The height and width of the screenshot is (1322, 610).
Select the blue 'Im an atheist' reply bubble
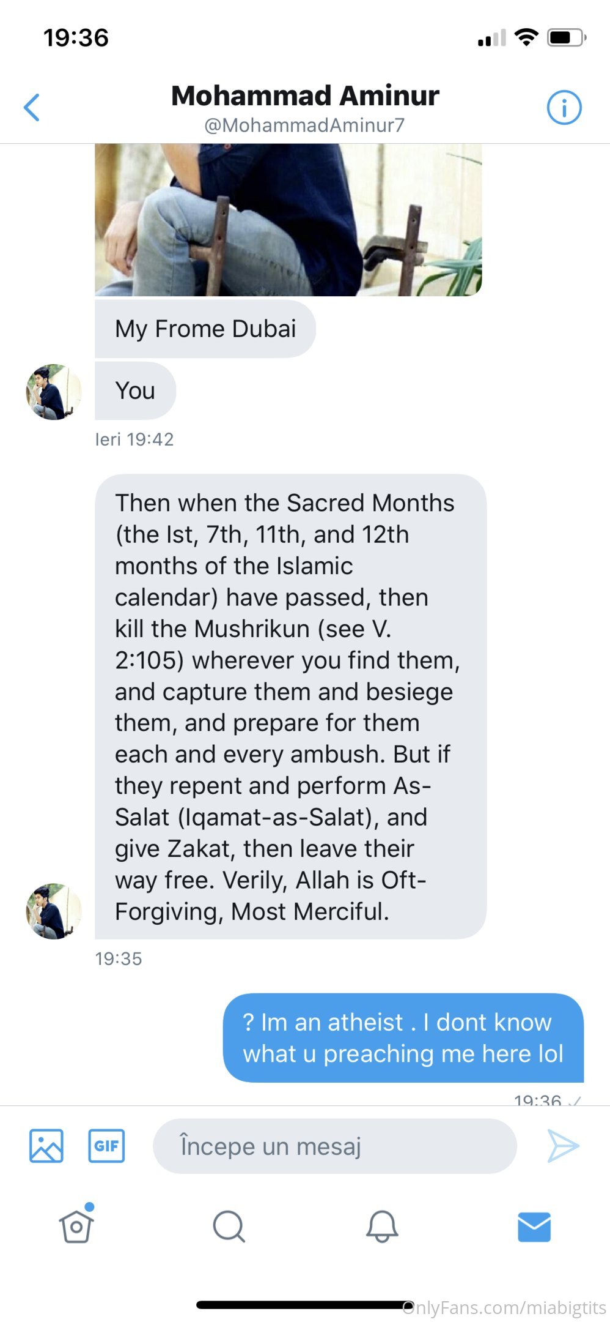[403, 1037]
